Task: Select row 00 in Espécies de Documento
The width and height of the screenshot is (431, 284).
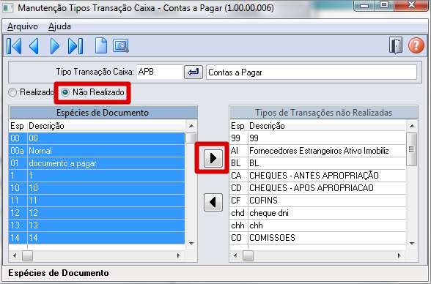Action: click(97, 138)
